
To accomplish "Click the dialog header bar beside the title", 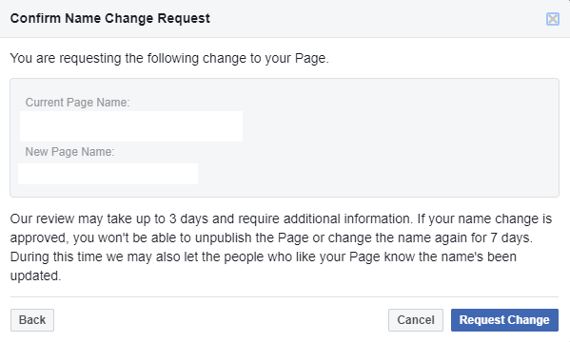I will (364, 18).
